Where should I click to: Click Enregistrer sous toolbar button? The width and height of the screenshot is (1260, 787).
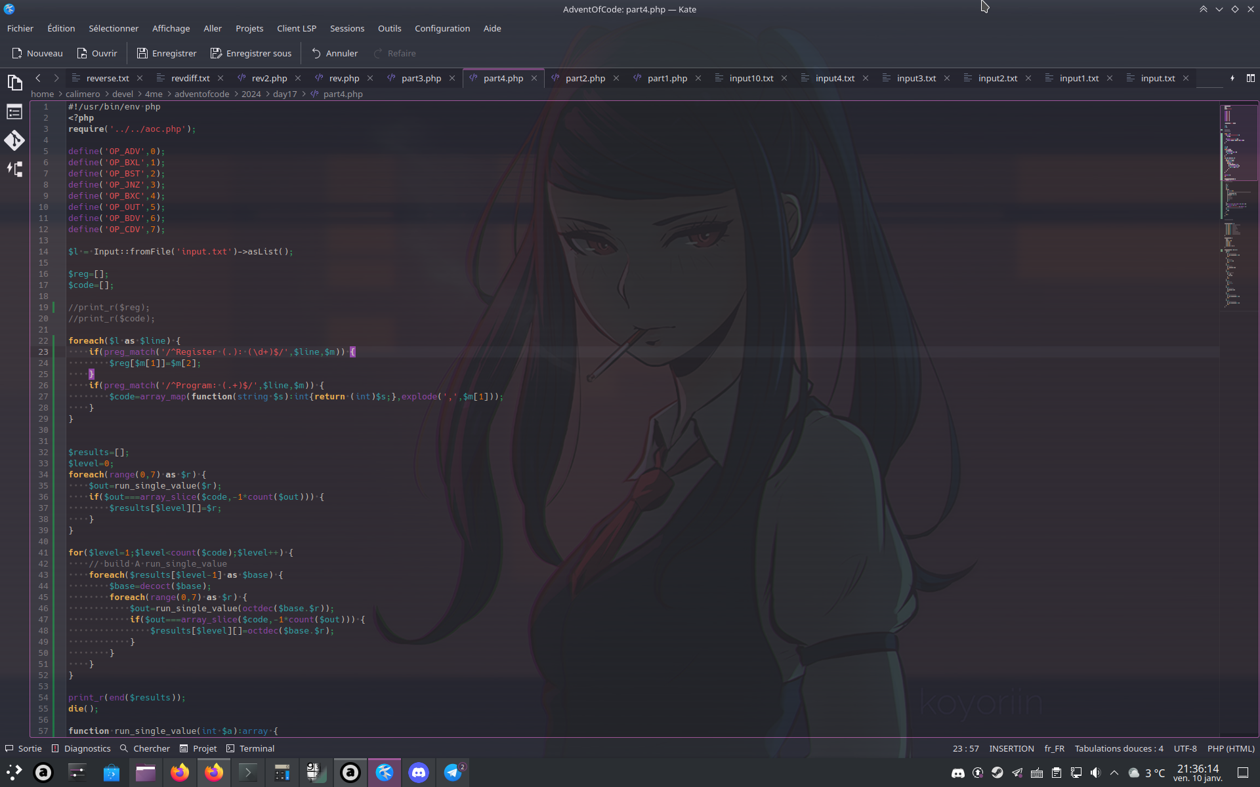(251, 53)
